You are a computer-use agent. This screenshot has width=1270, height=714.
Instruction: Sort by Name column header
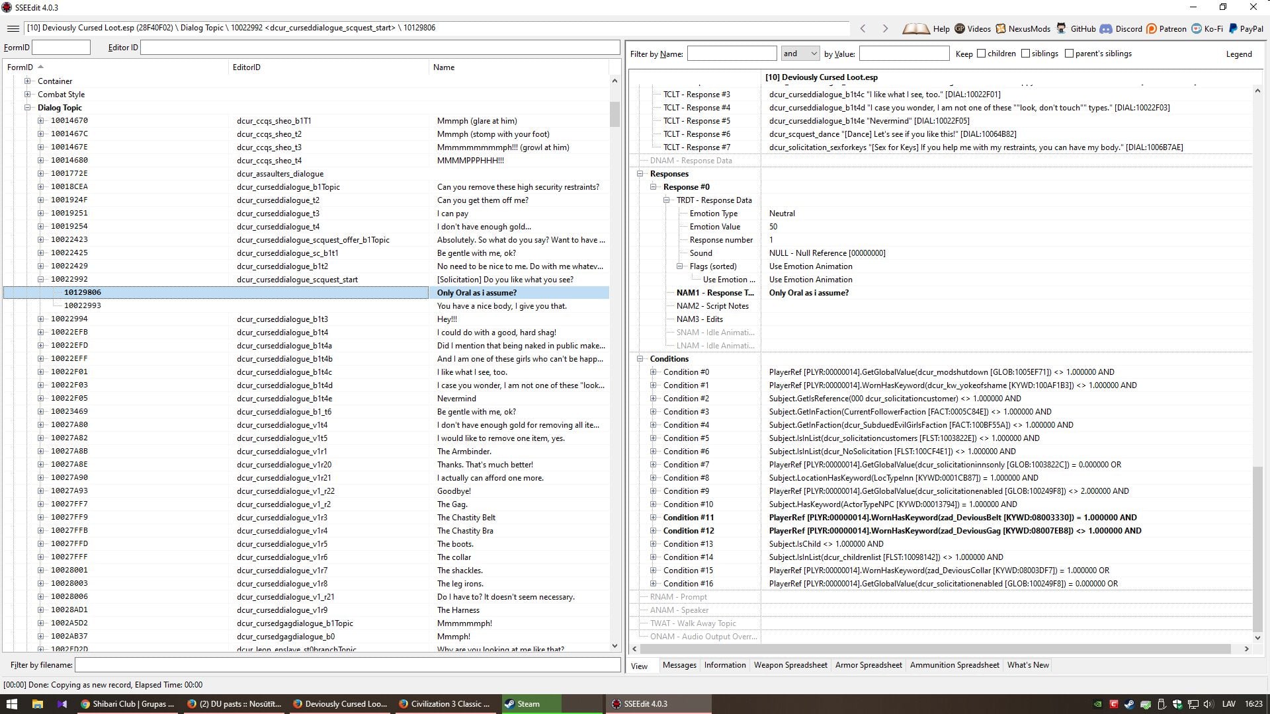[x=519, y=67]
